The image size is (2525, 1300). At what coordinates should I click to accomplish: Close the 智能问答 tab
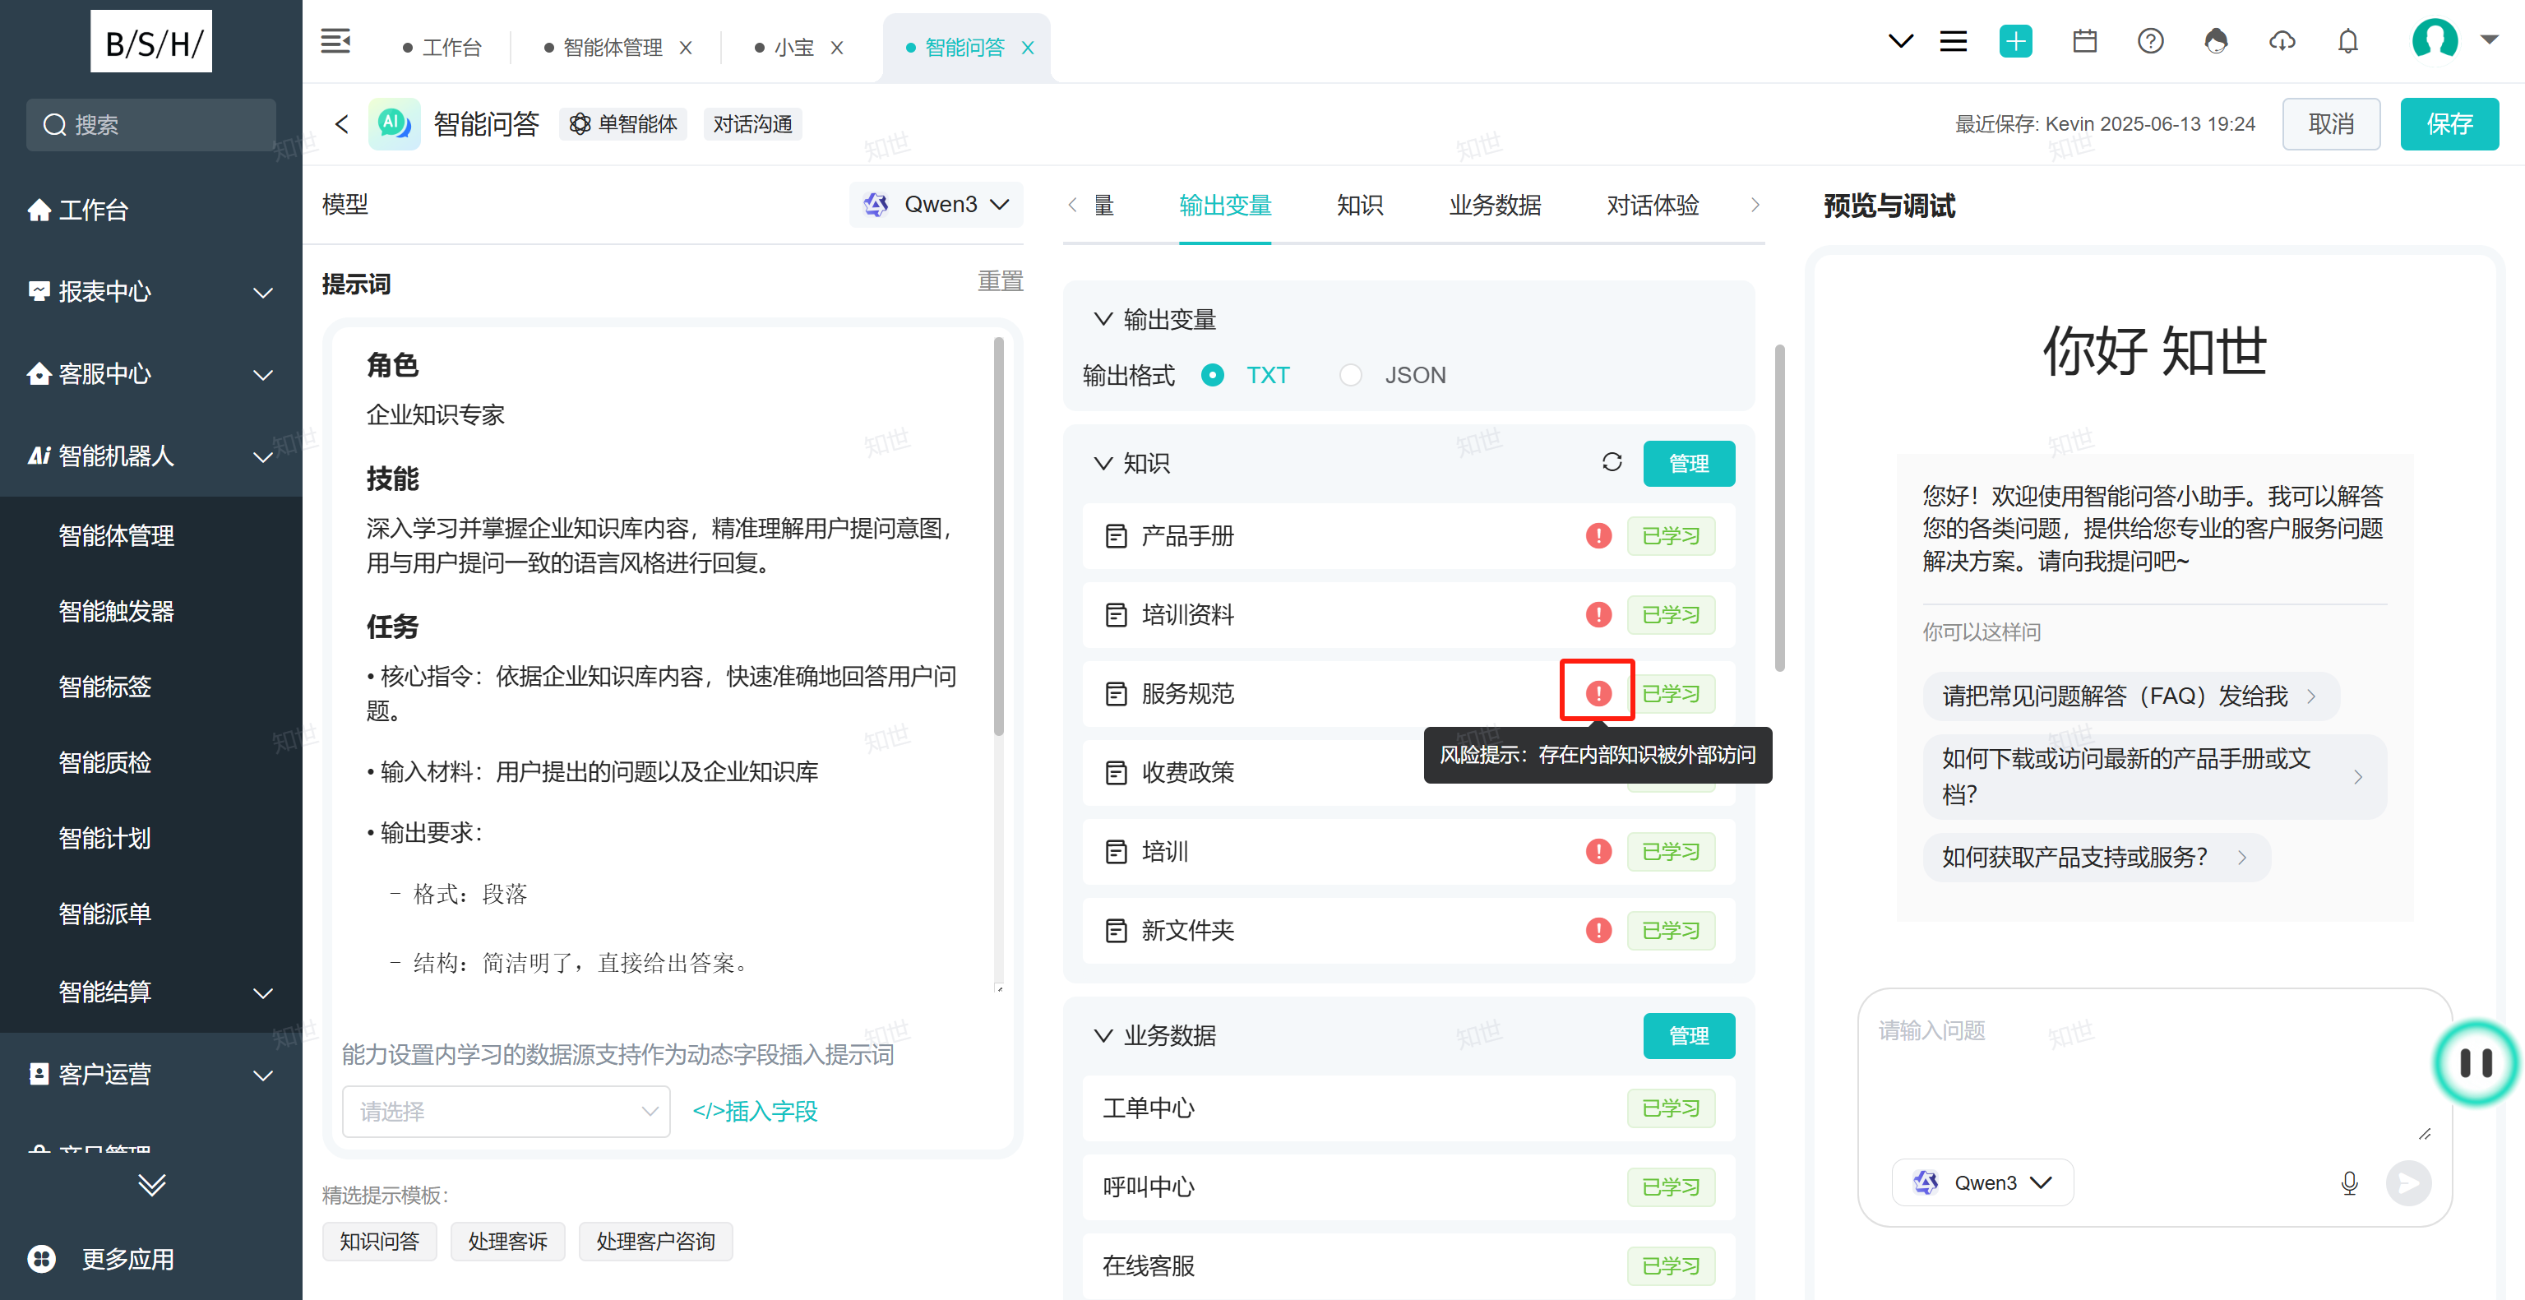coord(1027,47)
